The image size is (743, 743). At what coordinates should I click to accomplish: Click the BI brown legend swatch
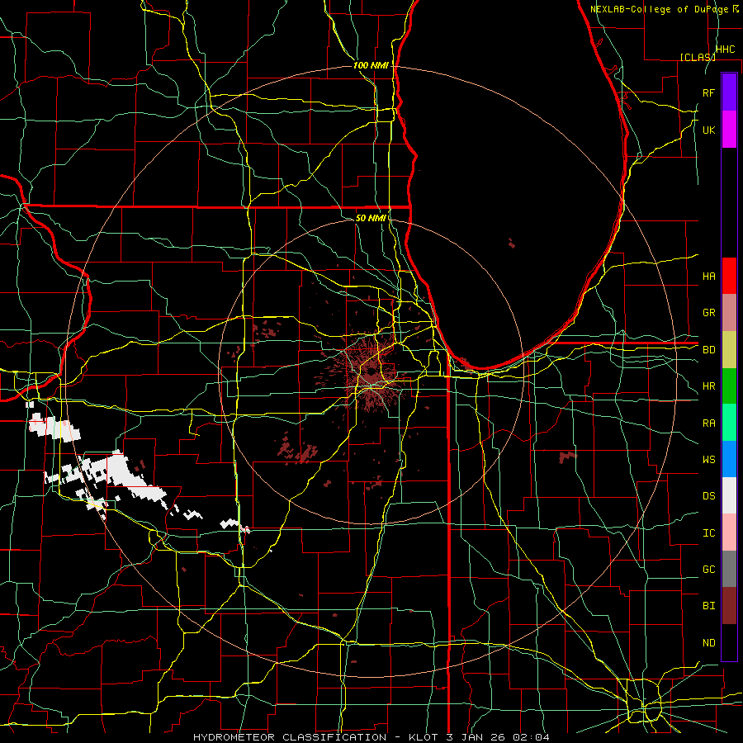(x=729, y=606)
